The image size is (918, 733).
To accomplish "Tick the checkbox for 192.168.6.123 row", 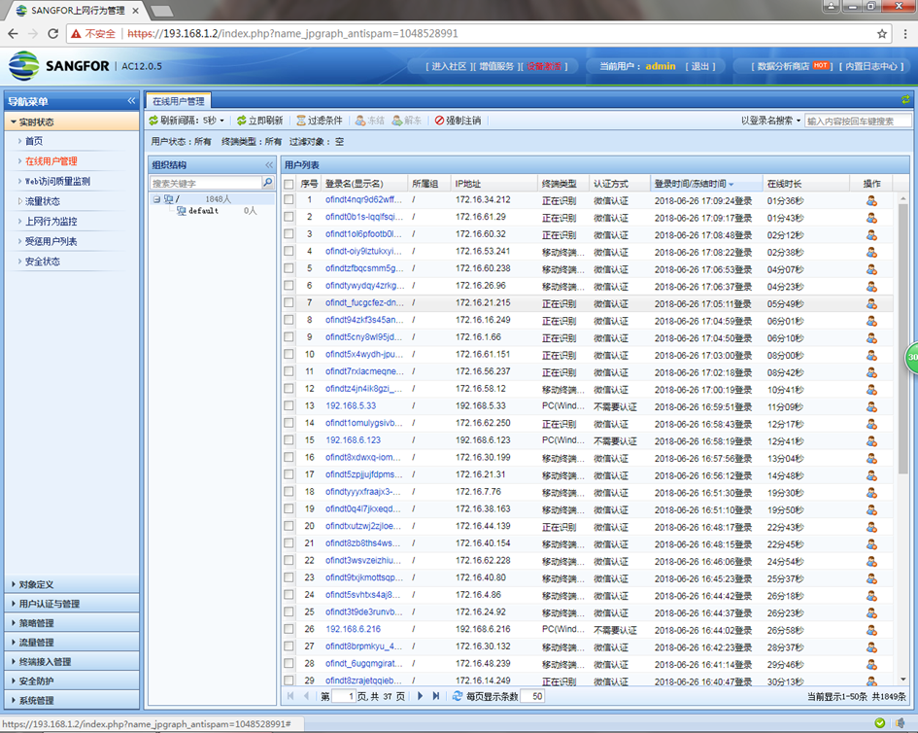I will coord(289,440).
